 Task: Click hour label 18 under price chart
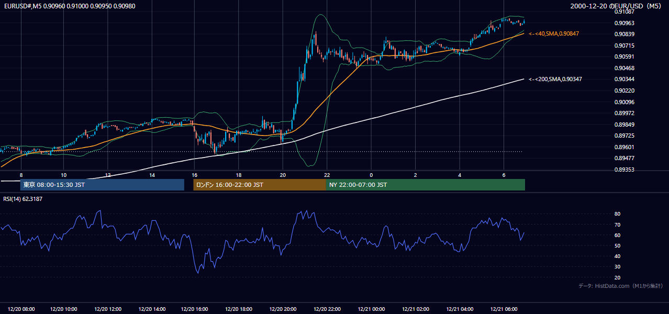click(238, 175)
